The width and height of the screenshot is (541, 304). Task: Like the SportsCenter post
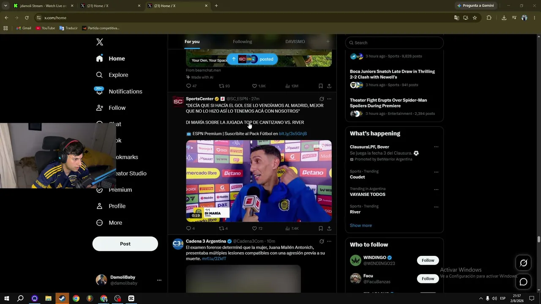pyautogui.click(x=257, y=228)
